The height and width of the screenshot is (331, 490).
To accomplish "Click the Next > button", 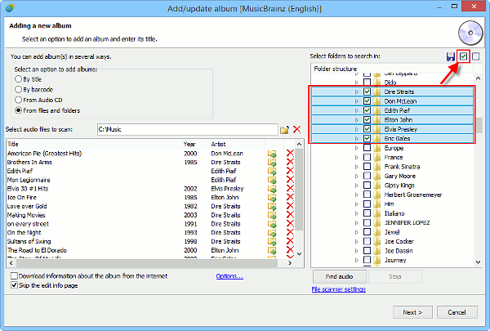I will [412, 312].
